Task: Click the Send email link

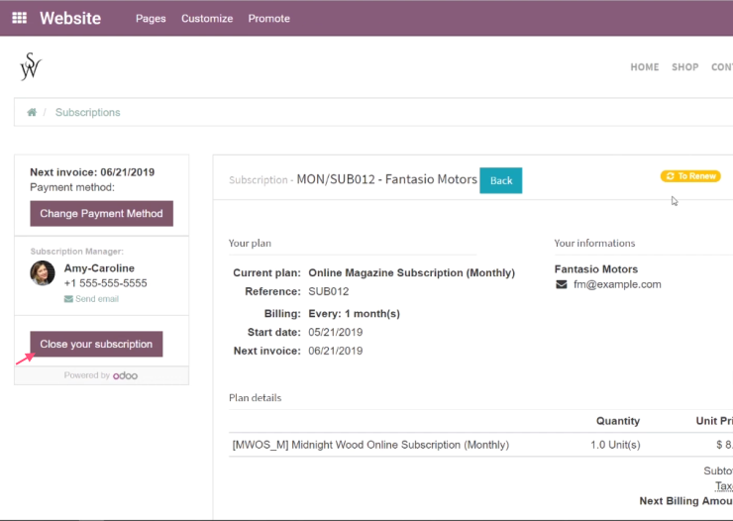Action: [x=97, y=298]
